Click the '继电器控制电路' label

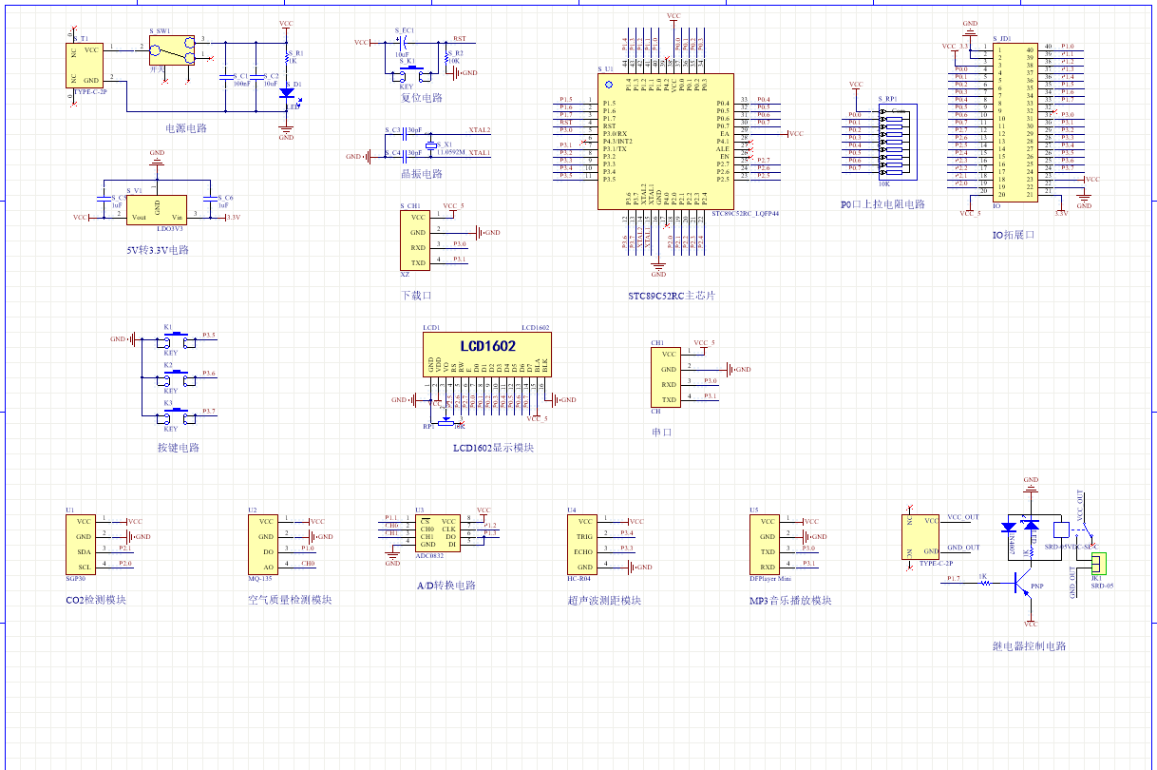tap(1029, 645)
